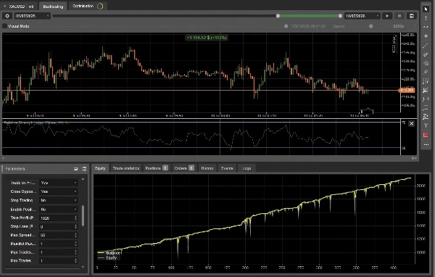Close the RSI indicator panel
Screen dimensions: 435x277
(x=411, y=123)
